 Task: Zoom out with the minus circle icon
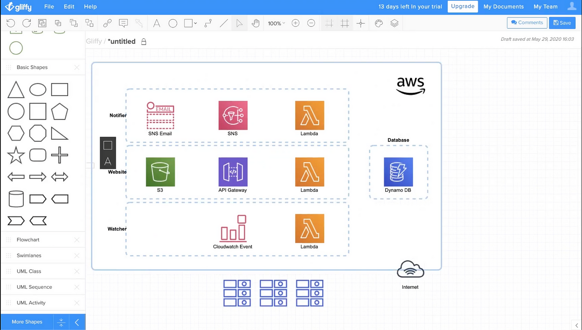[311, 23]
